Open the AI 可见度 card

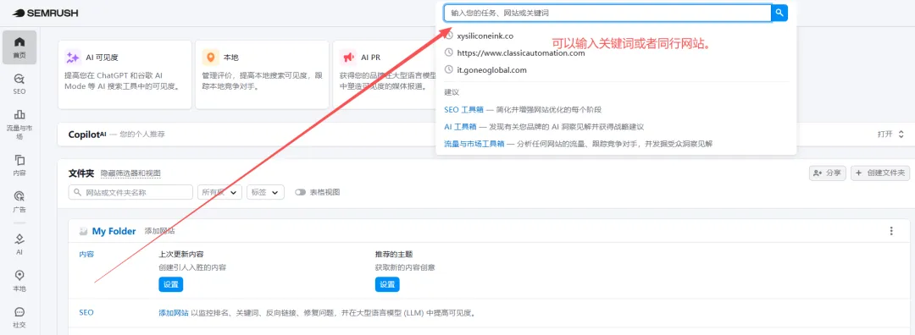click(x=125, y=74)
